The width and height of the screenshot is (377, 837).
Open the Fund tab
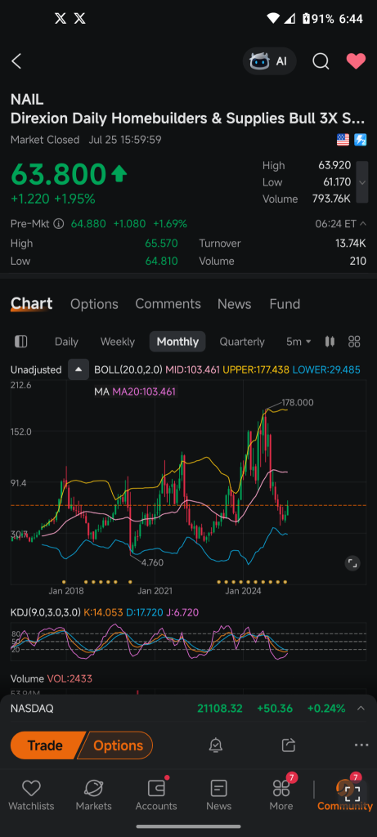[284, 304]
